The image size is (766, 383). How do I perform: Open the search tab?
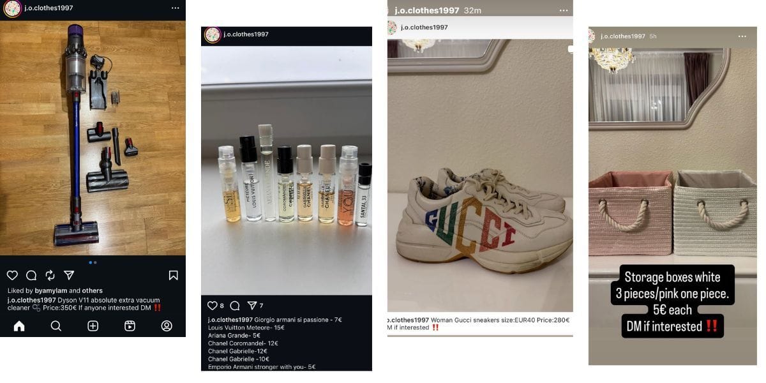tap(56, 326)
